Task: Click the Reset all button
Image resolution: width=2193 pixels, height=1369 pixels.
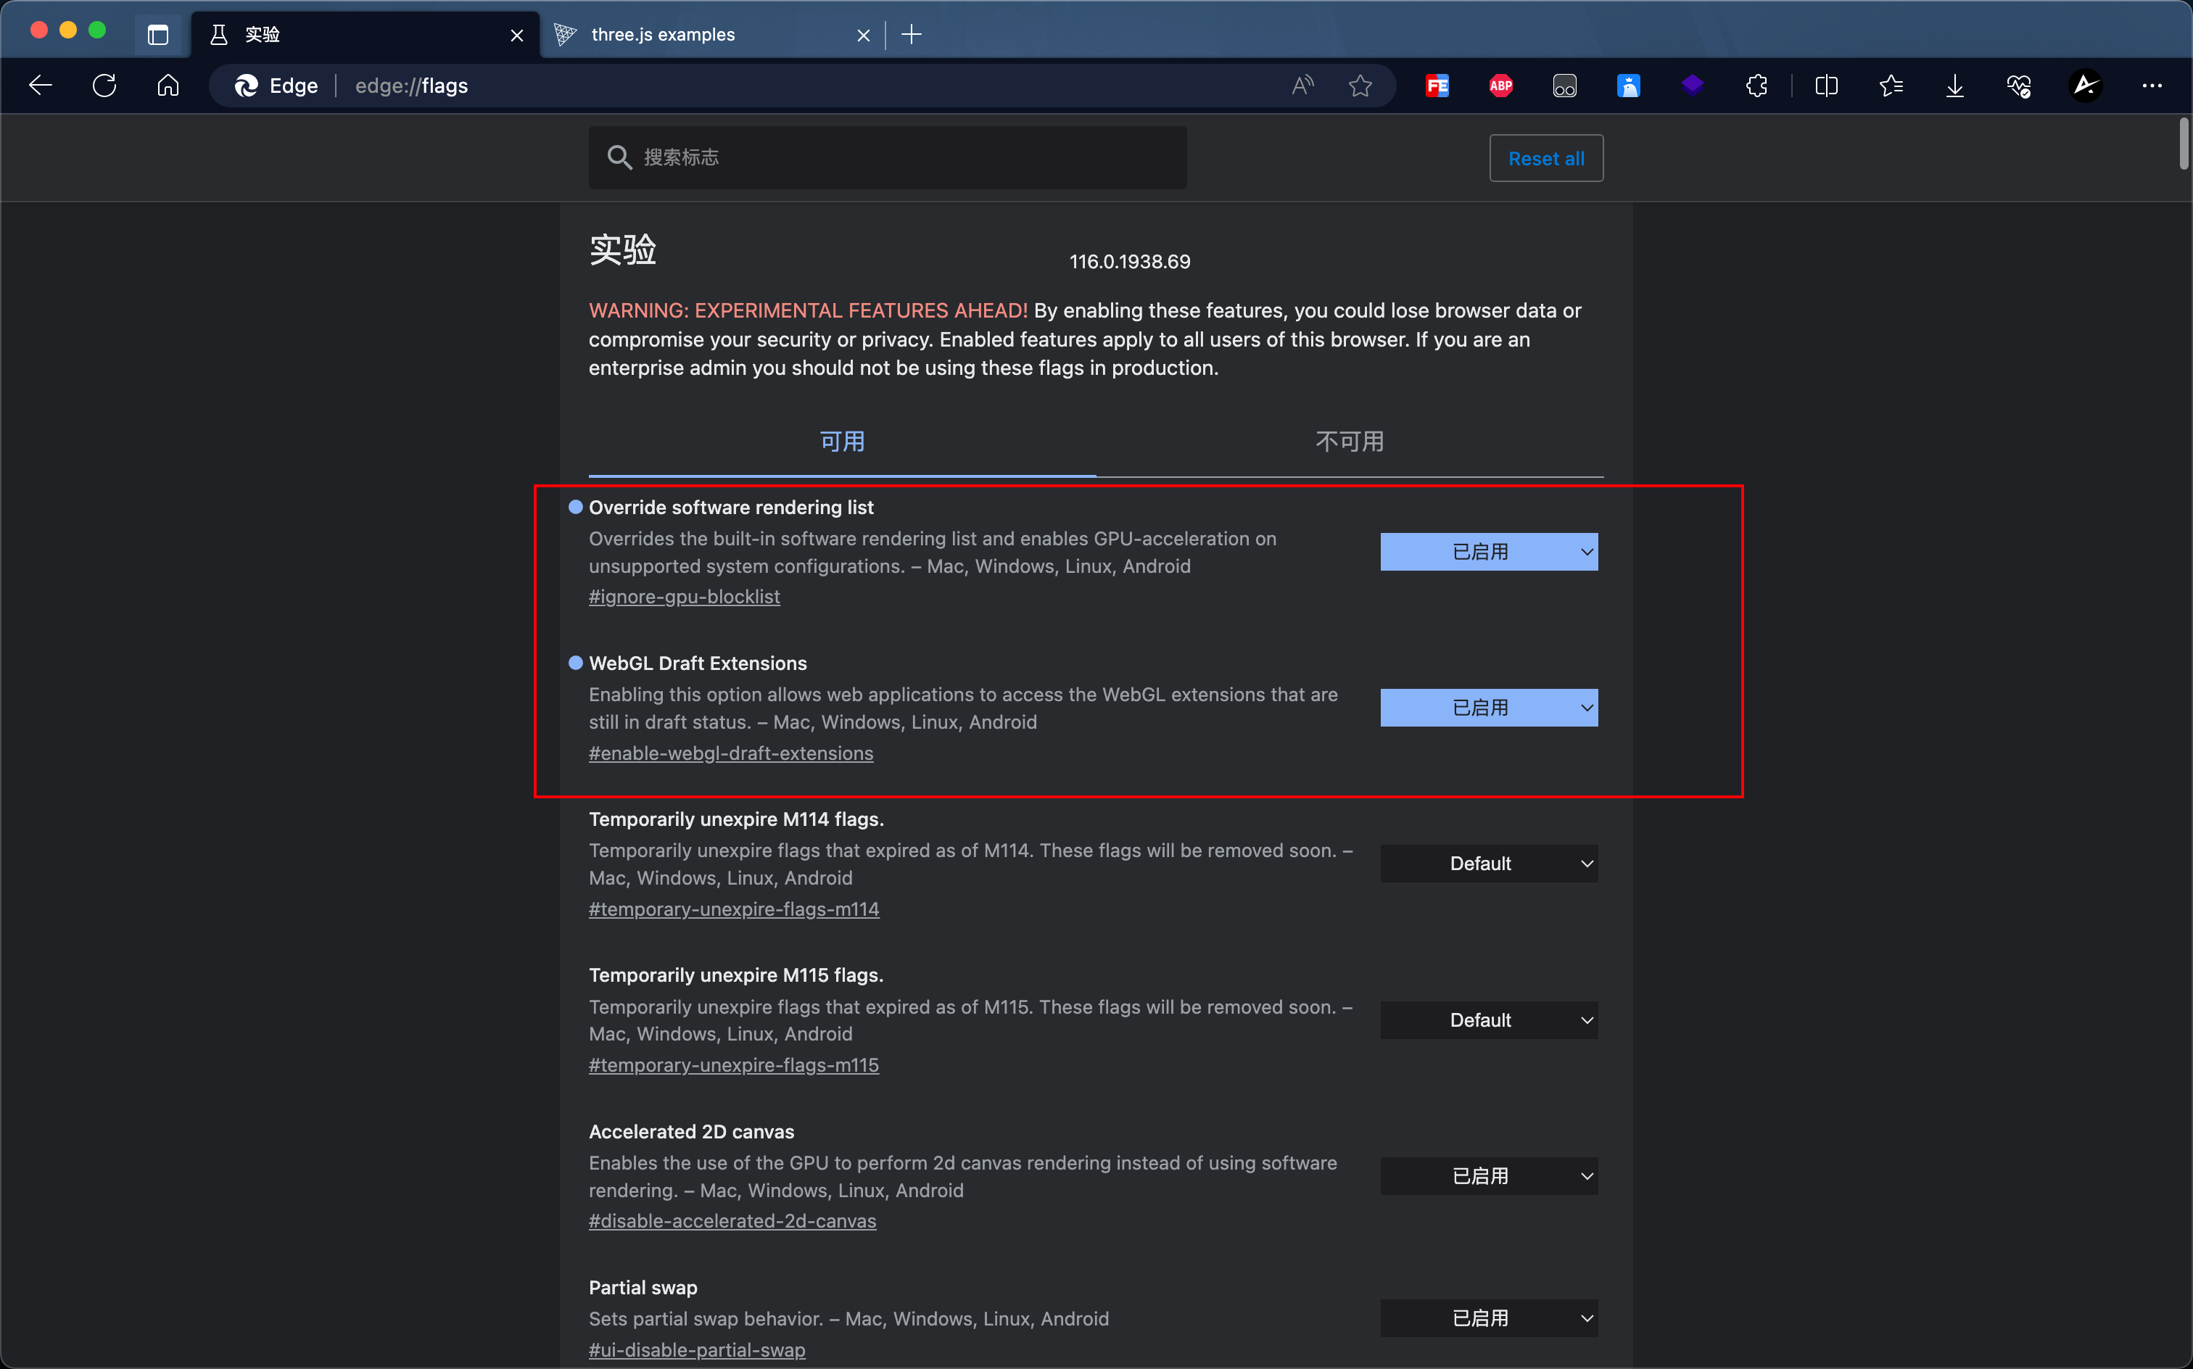Action: (x=1547, y=159)
